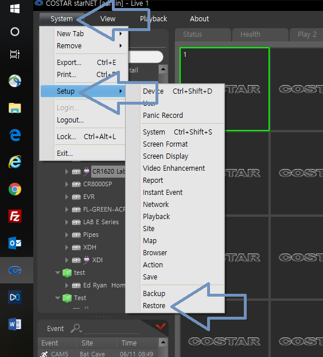The height and width of the screenshot is (357, 323).
Task: Open the Microsoft Edge taskbar icon
Action: [15, 135]
